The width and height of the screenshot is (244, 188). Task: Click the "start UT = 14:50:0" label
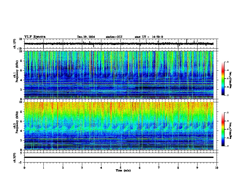pyautogui.click(x=149, y=37)
